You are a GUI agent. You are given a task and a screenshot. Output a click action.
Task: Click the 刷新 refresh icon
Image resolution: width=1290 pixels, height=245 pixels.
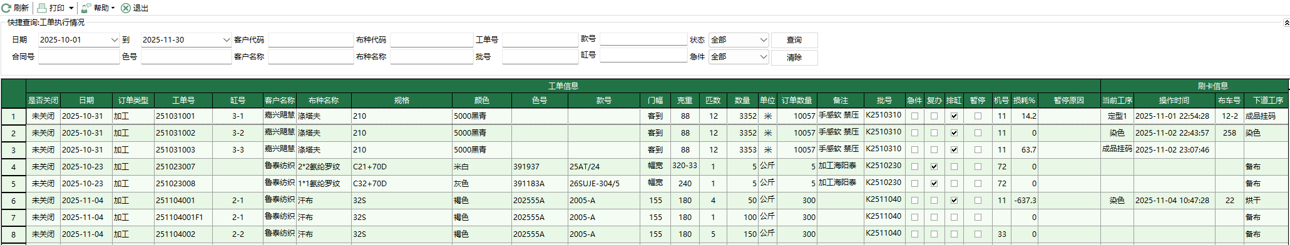tap(6, 8)
